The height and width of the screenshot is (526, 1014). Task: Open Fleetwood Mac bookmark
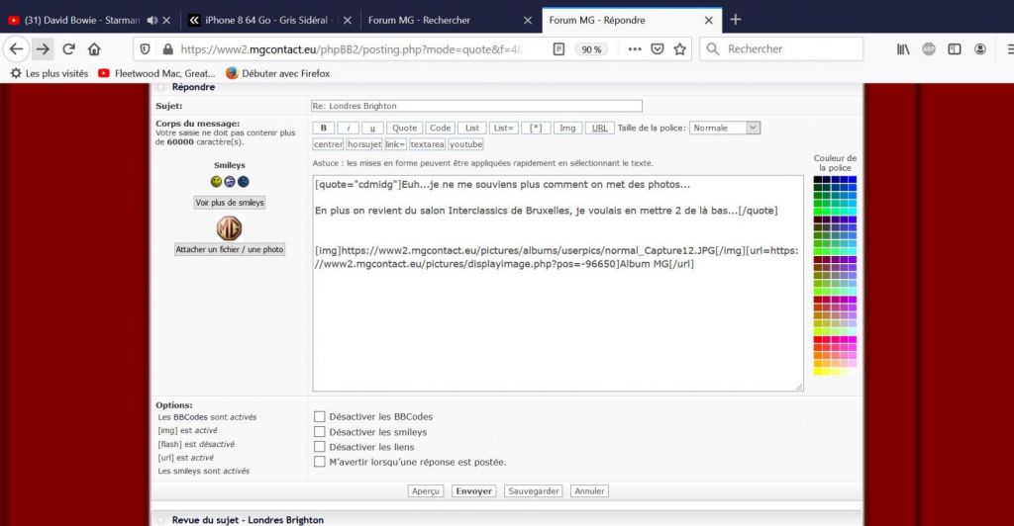click(156, 73)
